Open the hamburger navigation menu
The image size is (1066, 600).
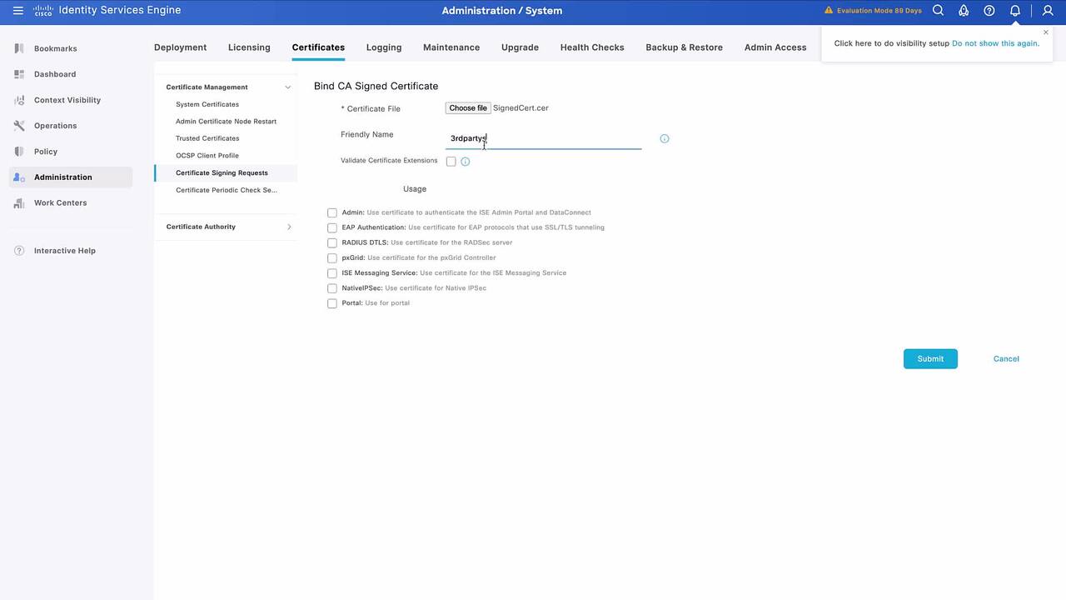tap(17, 11)
